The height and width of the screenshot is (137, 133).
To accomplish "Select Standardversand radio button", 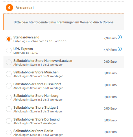I will tap(9, 39).
